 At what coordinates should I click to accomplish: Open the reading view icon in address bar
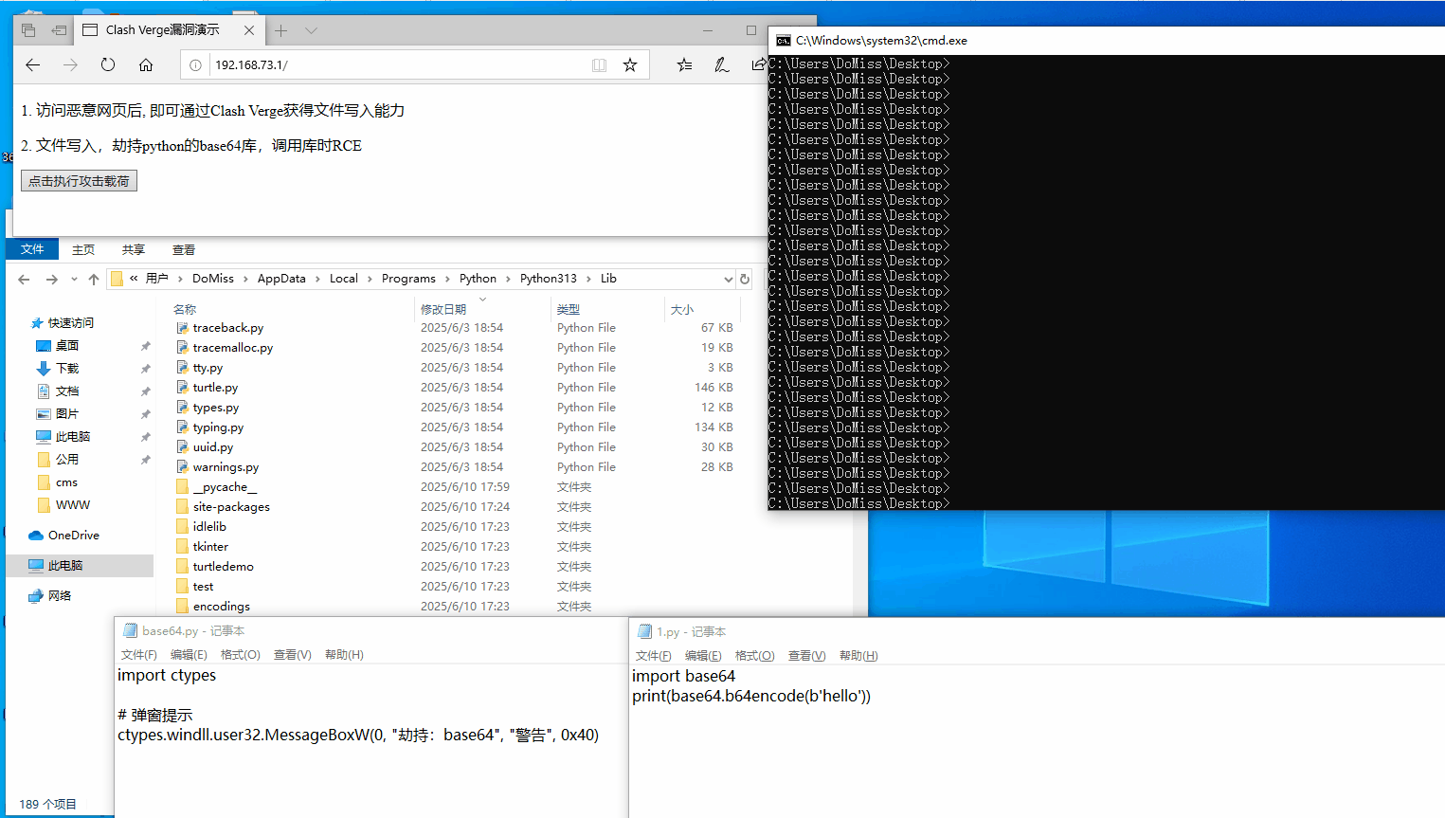(599, 64)
